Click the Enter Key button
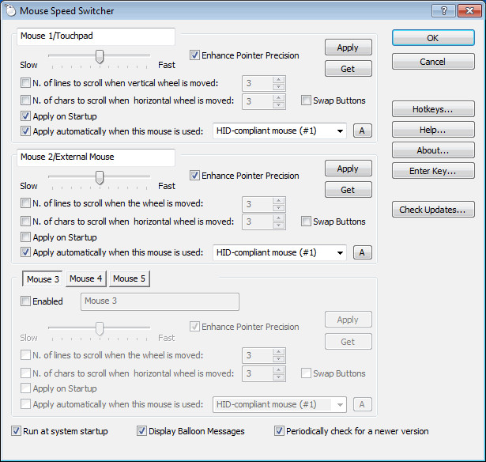The image size is (486, 462). pos(433,171)
